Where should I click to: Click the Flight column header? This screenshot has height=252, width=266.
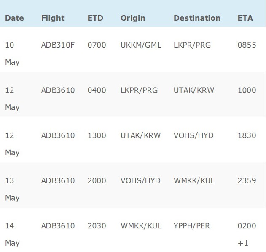(53, 18)
